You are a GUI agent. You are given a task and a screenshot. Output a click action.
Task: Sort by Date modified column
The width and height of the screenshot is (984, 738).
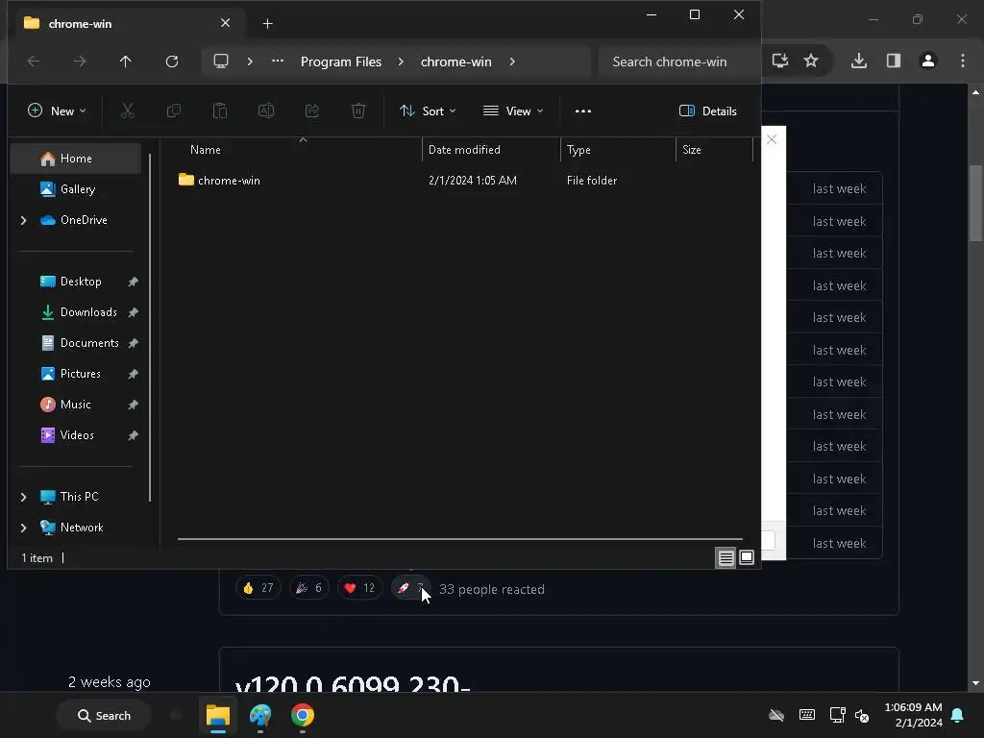464,150
